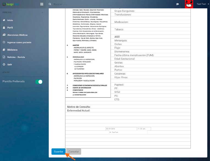
Task: Open Noticias - Revista menu item
Action: [16, 57]
